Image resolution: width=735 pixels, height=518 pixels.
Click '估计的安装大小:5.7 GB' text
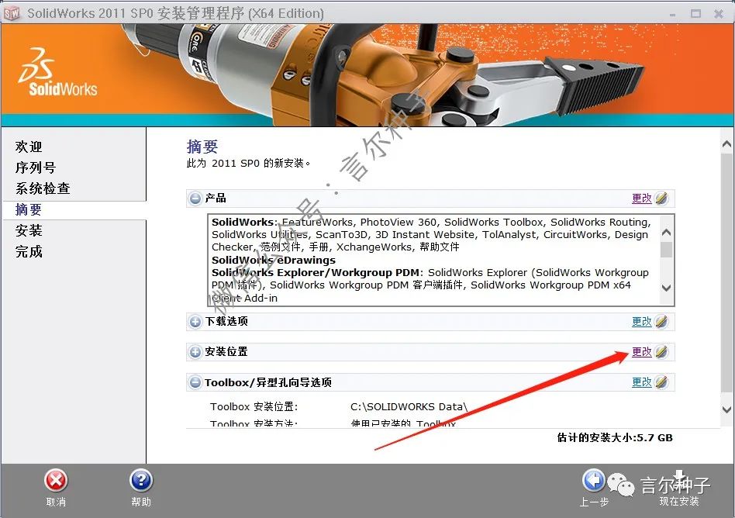tap(615, 438)
